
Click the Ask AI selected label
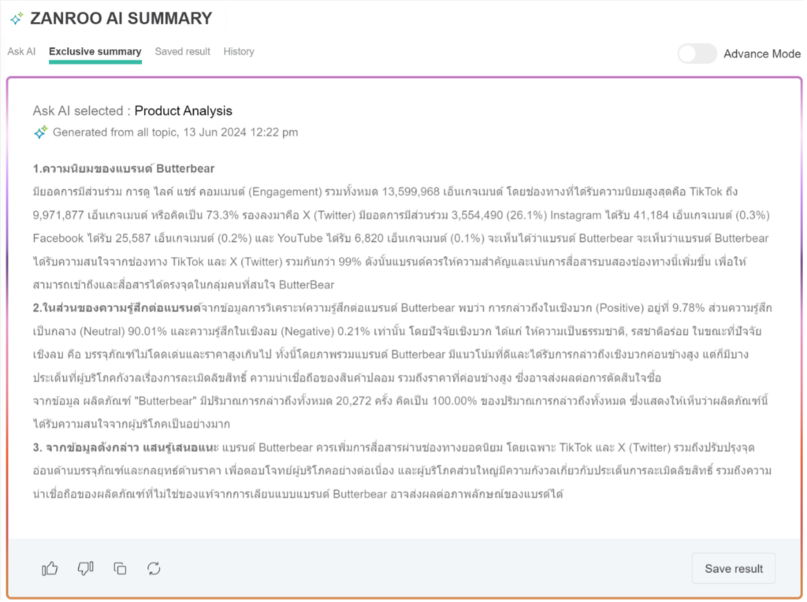coord(81,111)
